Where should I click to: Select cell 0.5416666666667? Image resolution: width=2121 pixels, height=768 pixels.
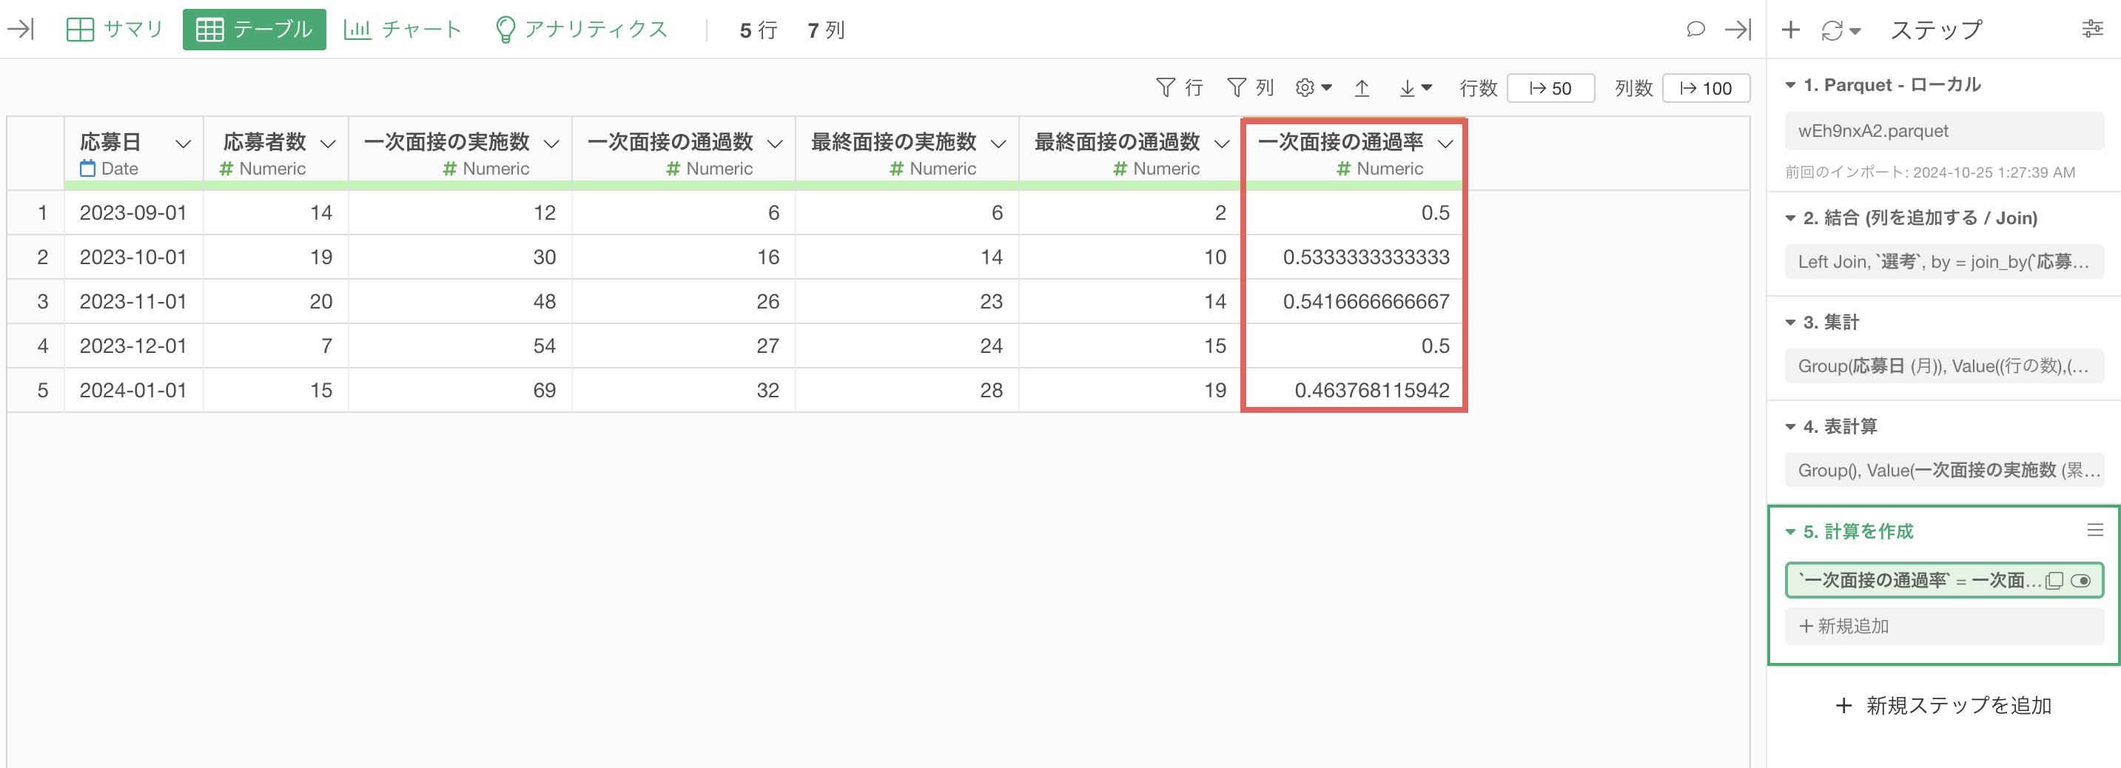(1354, 302)
